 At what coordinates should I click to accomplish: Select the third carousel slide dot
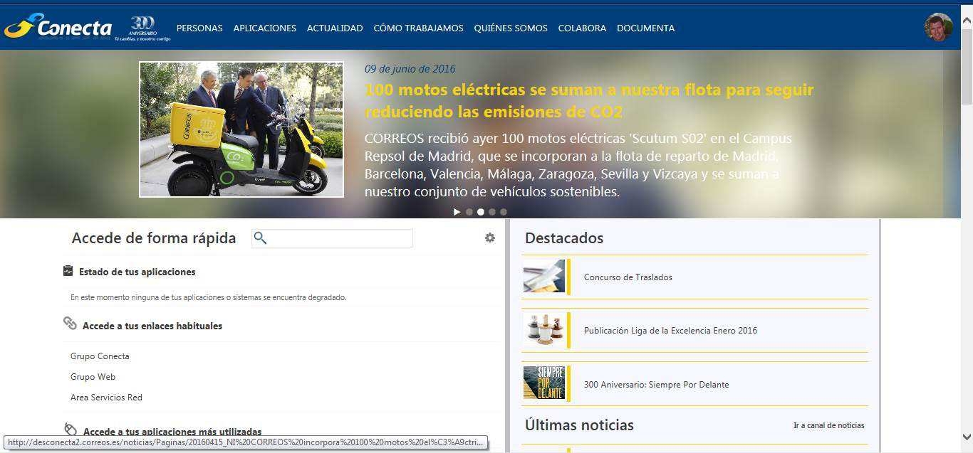[492, 212]
